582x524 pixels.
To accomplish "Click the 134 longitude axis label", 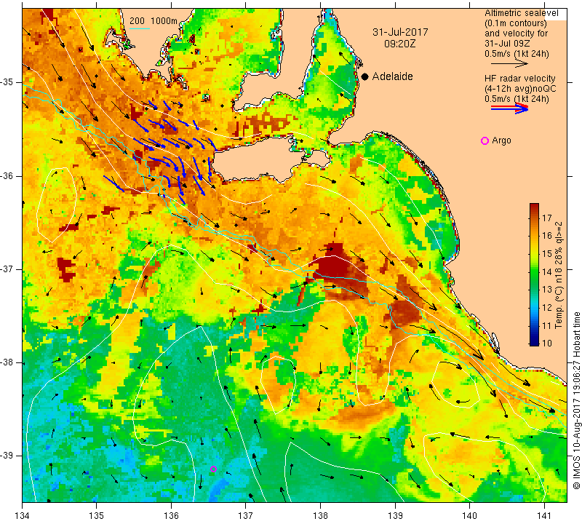I will 23,516.
